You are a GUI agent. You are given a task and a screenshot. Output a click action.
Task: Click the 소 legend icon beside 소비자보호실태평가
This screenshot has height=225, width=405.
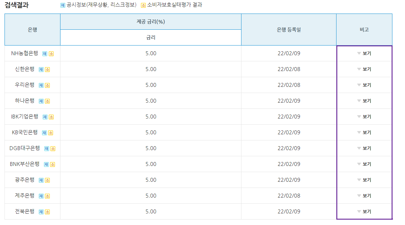click(144, 5)
